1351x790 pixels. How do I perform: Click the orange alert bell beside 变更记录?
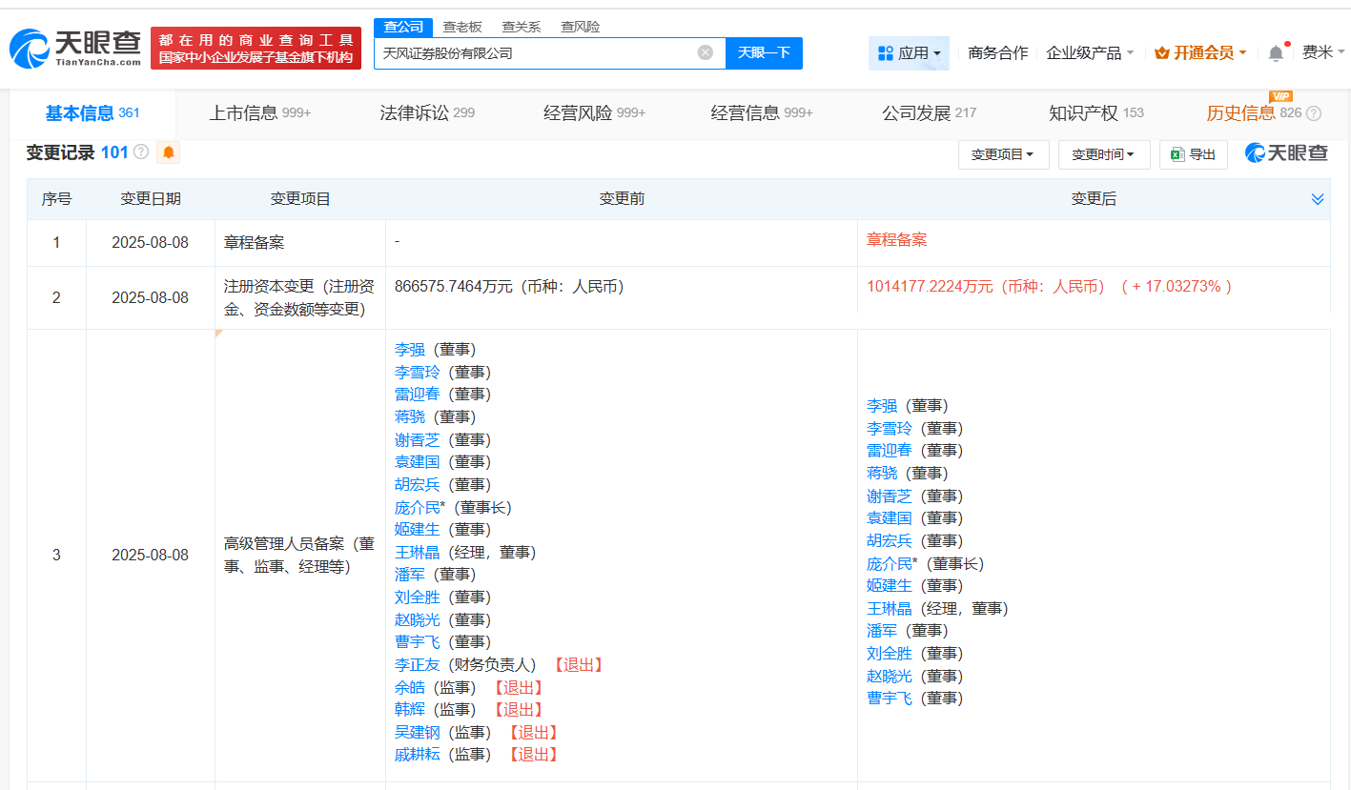coord(168,152)
